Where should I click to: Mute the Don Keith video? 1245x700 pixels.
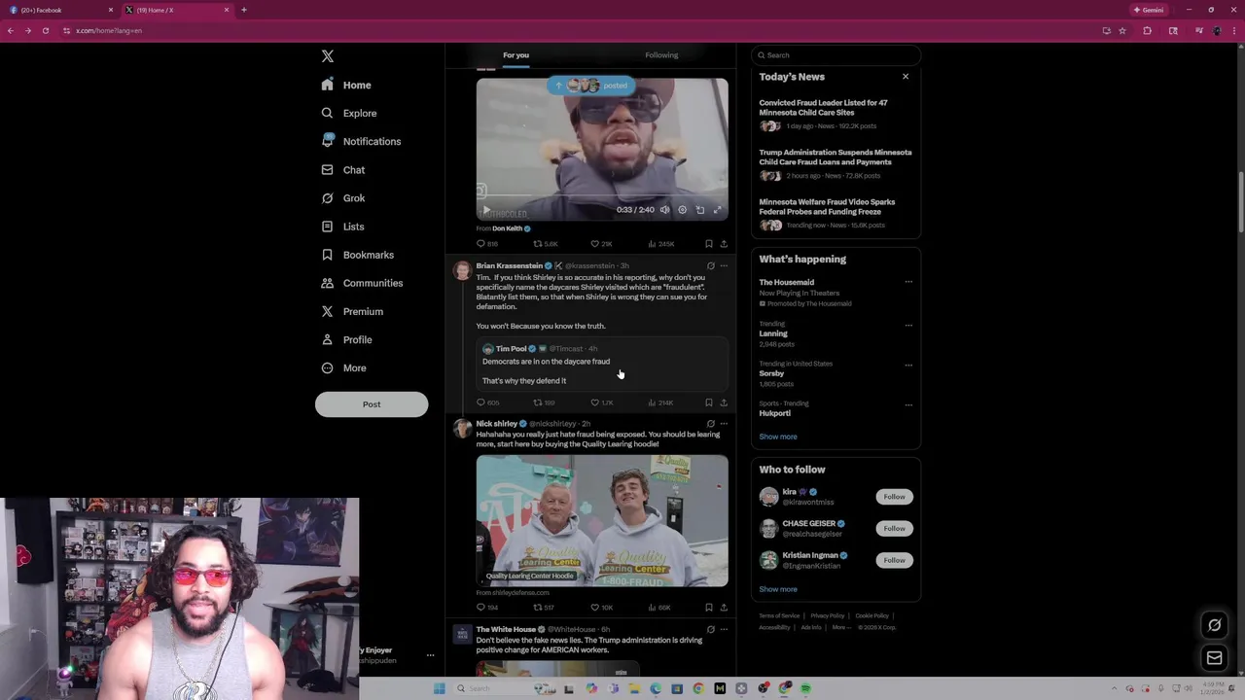point(665,210)
